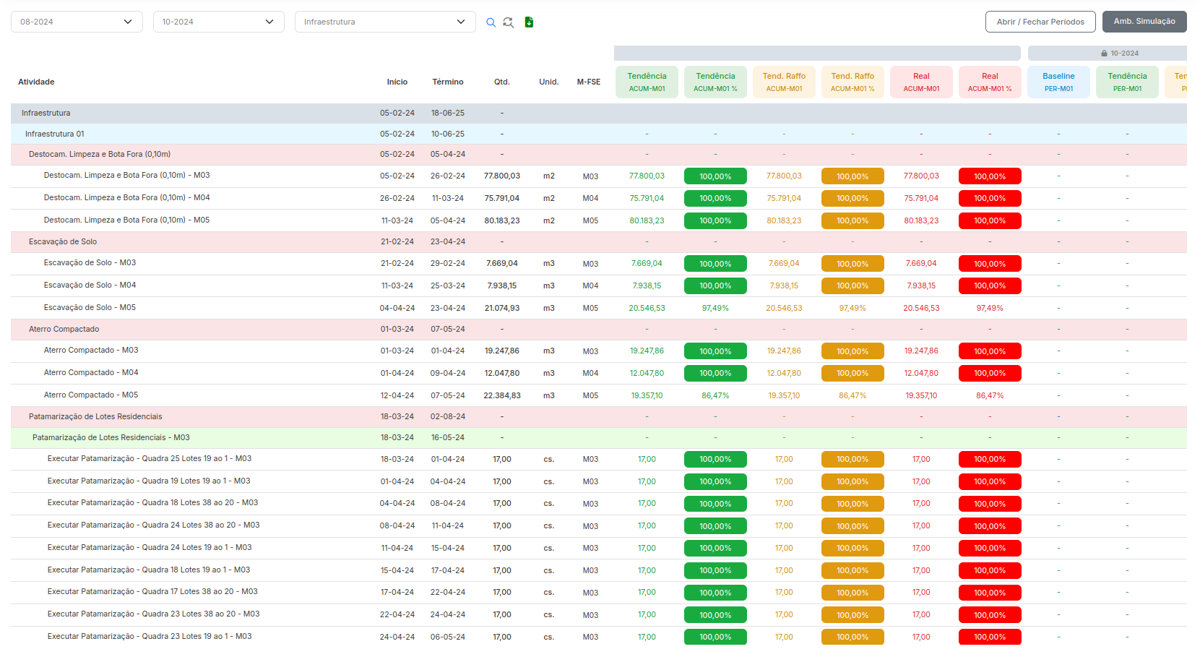Select the Real ACUM-M01 column header

point(921,82)
